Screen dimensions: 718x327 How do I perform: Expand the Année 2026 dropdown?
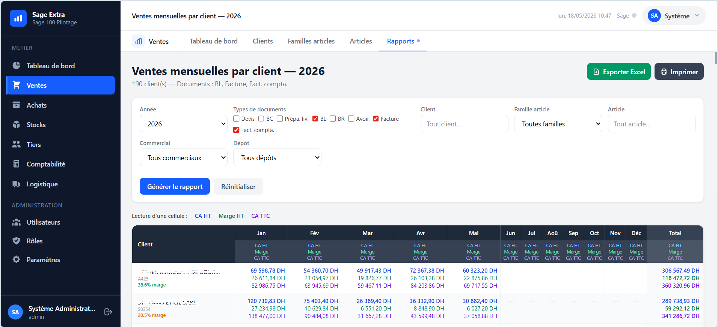184,124
